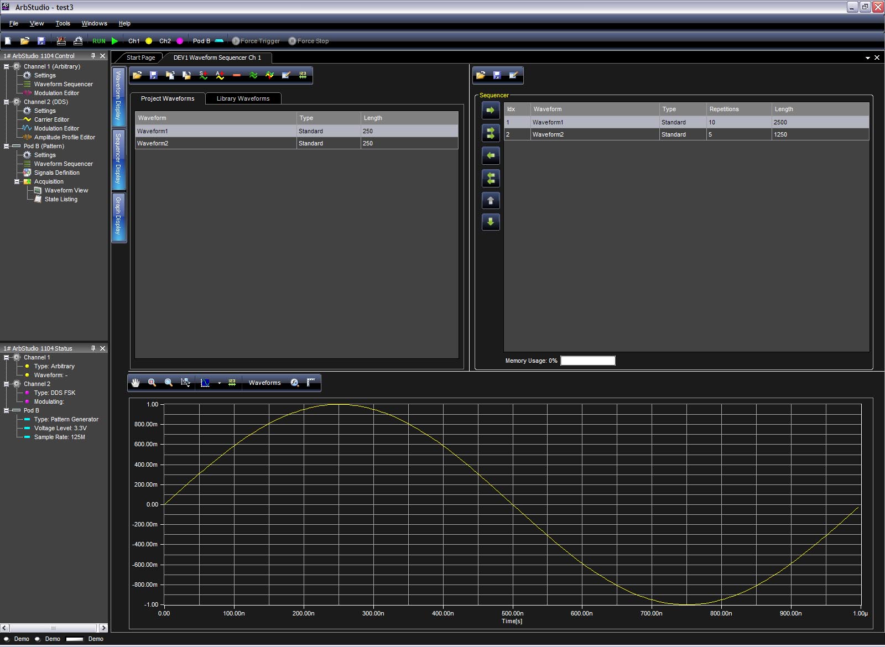885x647 pixels.
Task: Toggle the Pod B cyan indicator
Action: [219, 41]
